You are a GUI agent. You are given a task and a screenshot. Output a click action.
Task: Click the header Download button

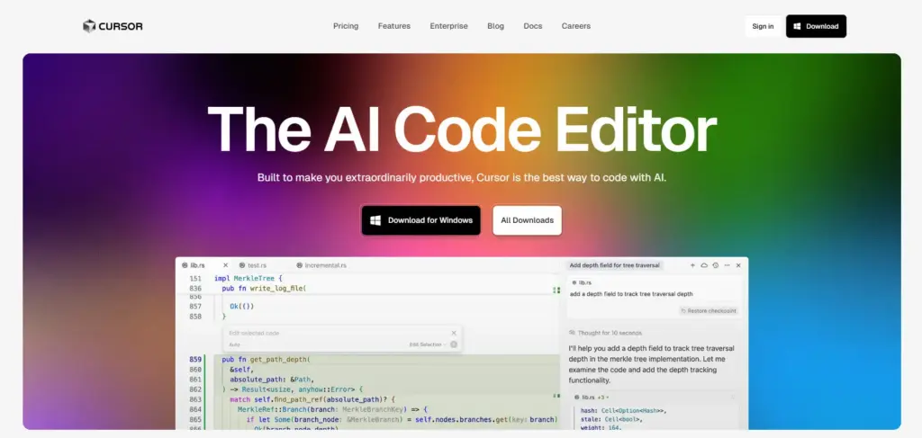pos(816,26)
